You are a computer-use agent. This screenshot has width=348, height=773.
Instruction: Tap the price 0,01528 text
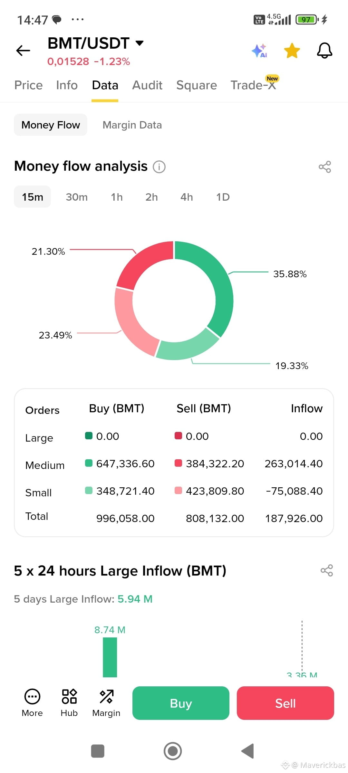(68, 61)
